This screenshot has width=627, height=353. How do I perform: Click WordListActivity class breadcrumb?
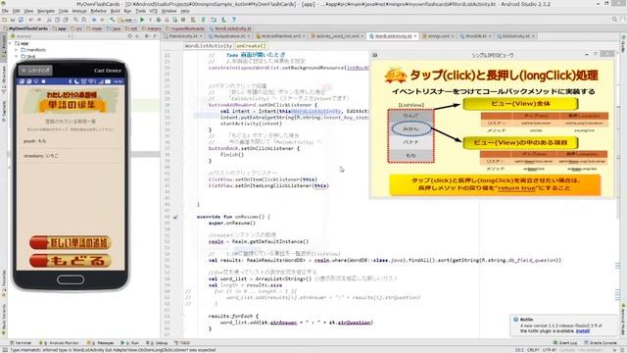[x=208, y=46]
